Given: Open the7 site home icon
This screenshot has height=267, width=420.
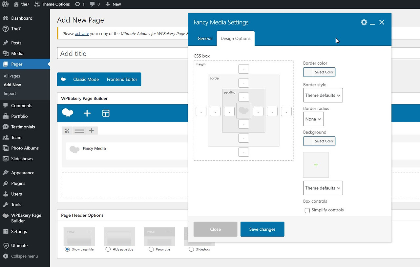Looking at the screenshot, I should coord(16,4).
